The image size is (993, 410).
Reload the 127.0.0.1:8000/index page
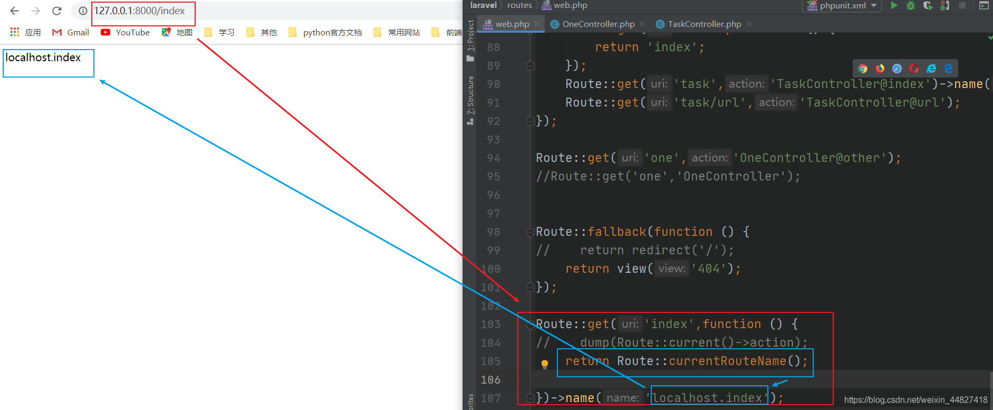[57, 11]
